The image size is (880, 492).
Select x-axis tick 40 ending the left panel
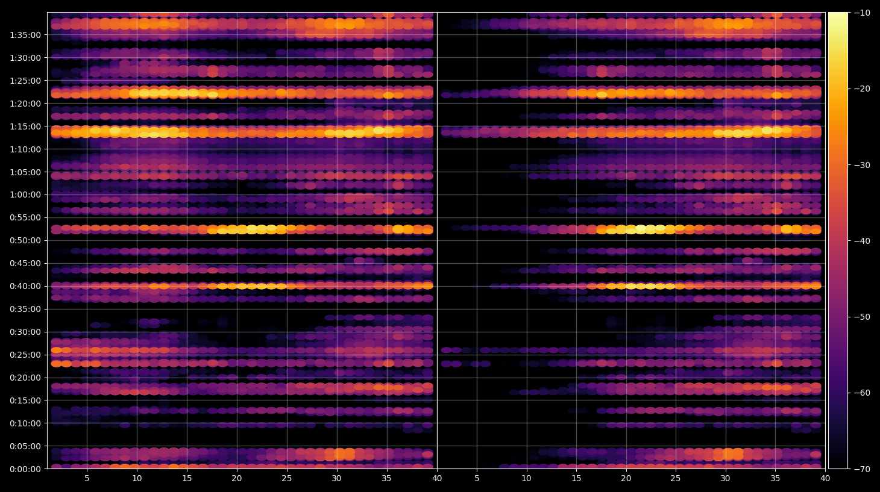click(x=437, y=479)
